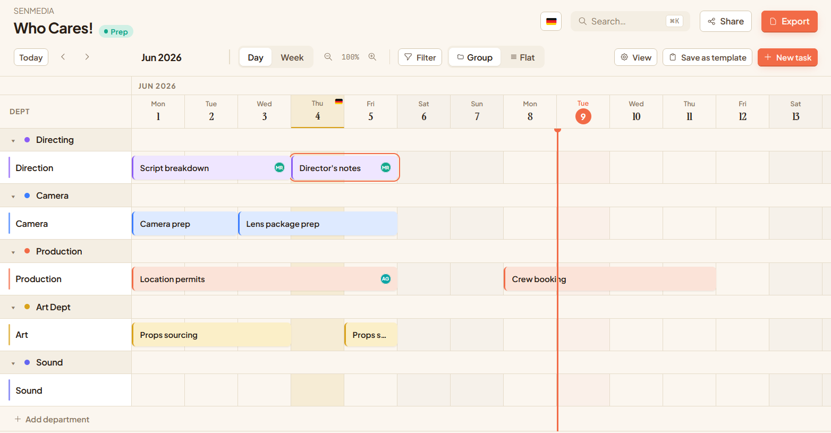Open the Director's notes task

tap(345, 168)
